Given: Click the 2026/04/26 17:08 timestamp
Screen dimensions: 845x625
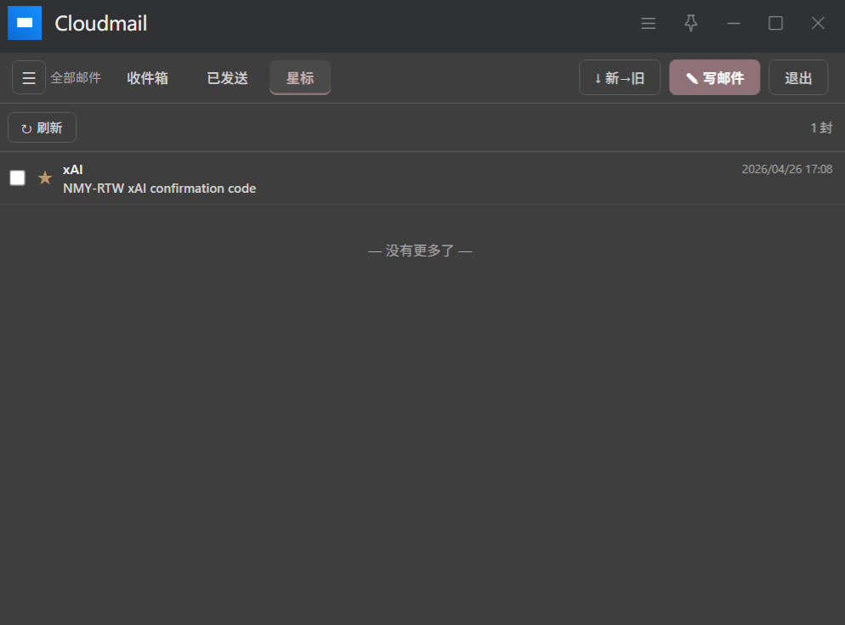Looking at the screenshot, I should point(787,169).
